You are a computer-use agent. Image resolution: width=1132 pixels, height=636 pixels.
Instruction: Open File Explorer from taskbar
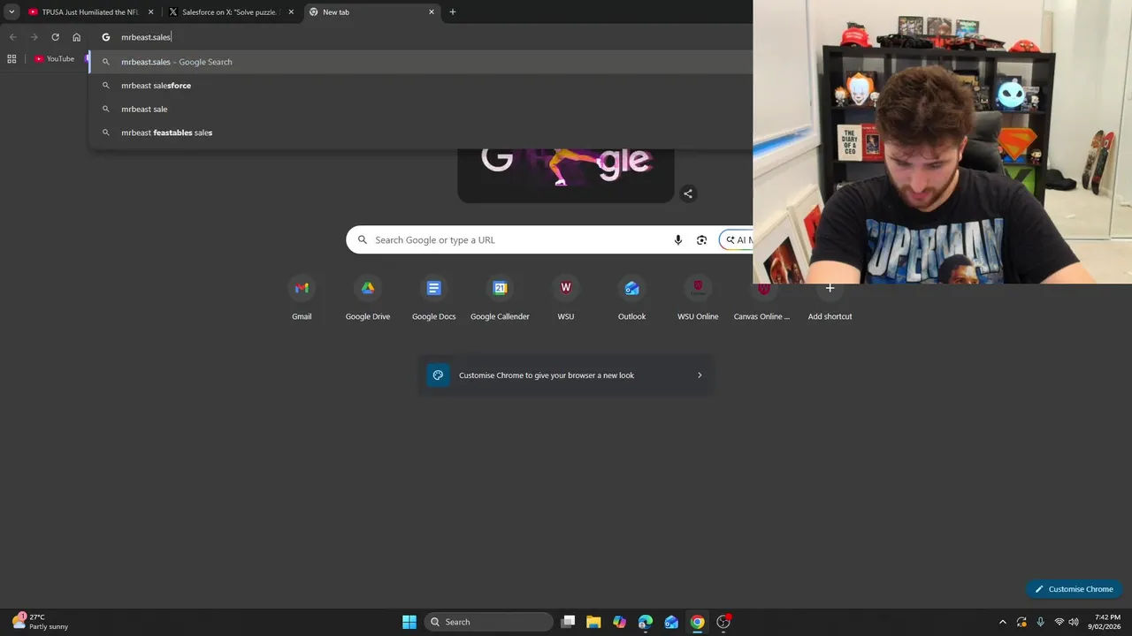593,622
